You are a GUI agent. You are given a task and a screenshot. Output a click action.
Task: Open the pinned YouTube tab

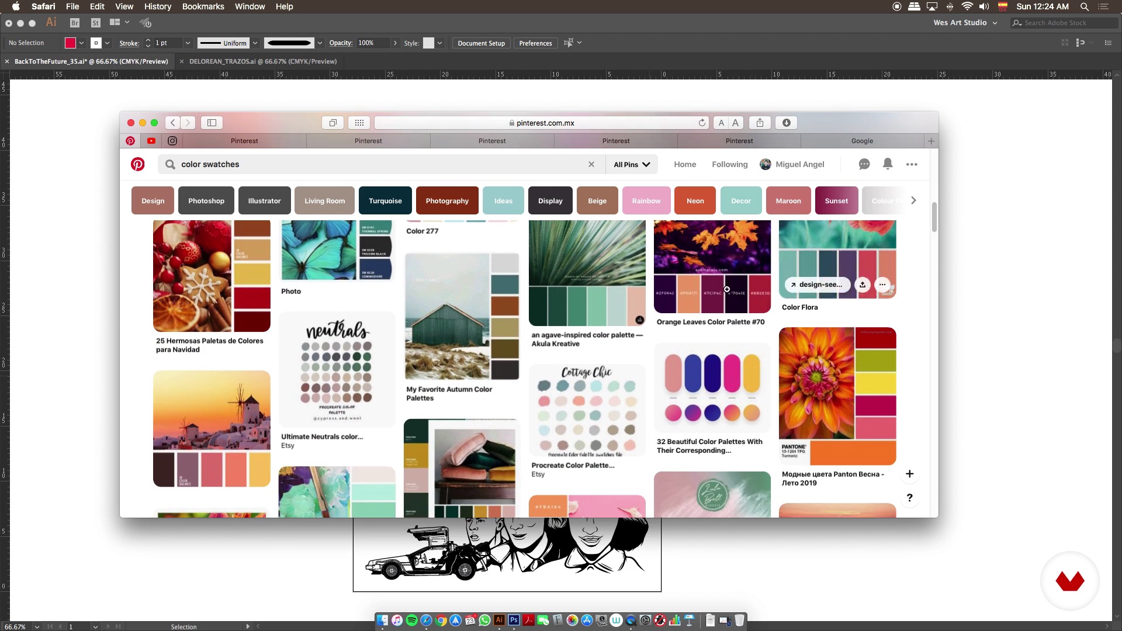(151, 141)
